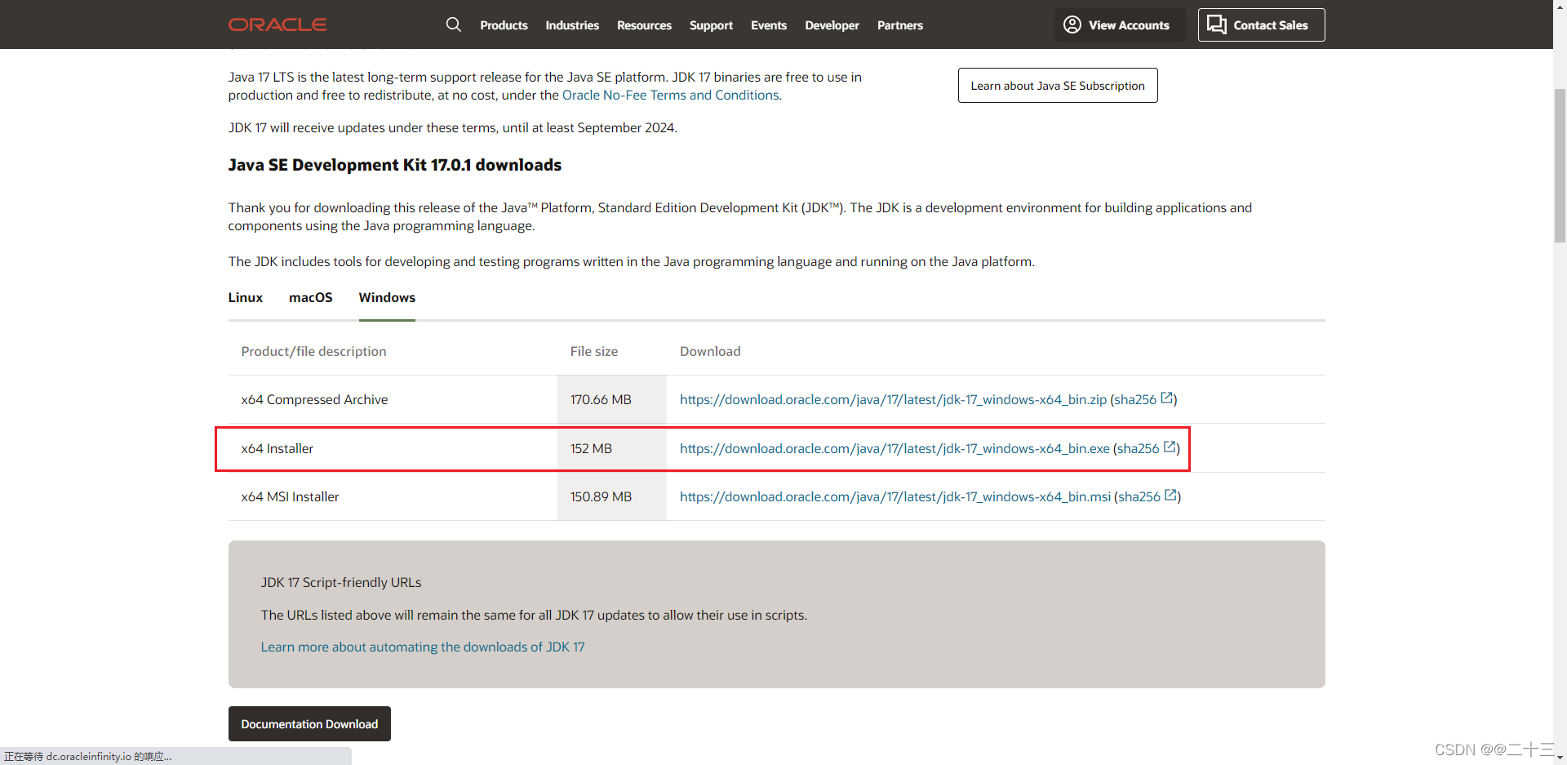
Task: Download the jdk-17 windows x64 msi link
Action: coord(895,497)
